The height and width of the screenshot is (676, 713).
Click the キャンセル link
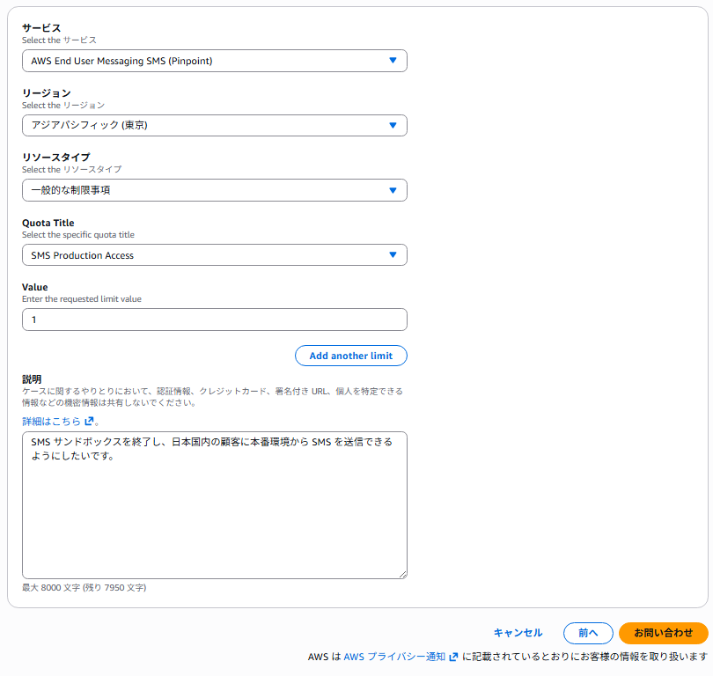[x=518, y=633]
